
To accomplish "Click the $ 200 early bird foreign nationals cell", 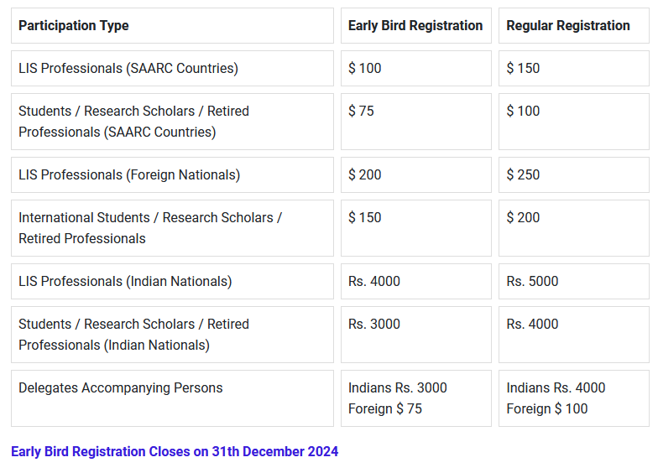I will pos(416,174).
